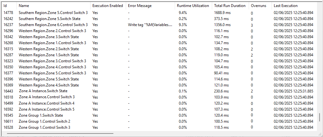The height and width of the screenshot is (137, 323).
Task: Sort by the Name column header
Action: (24, 6)
